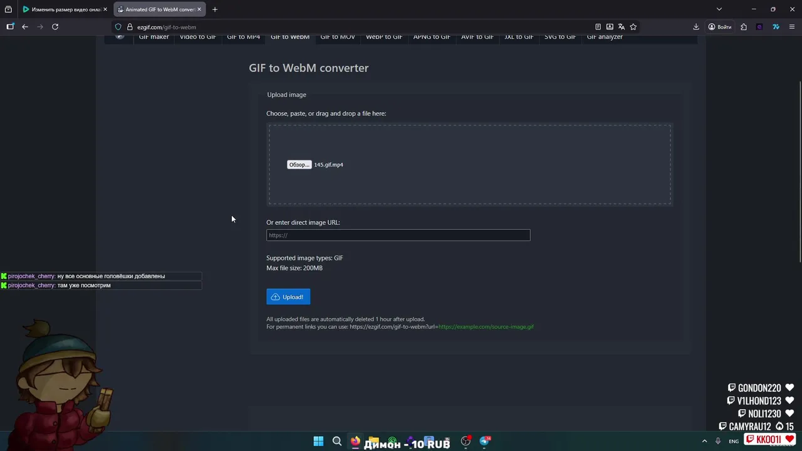Click the purple extension icon
The width and height of the screenshot is (802, 451).
pyautogui.click(x=759, y=27)
